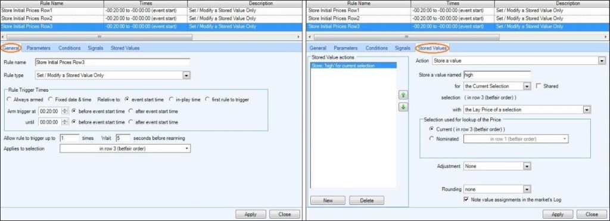610x221 pixels.
Task: Click Times column header in left table
Action: tap(145, 3)
